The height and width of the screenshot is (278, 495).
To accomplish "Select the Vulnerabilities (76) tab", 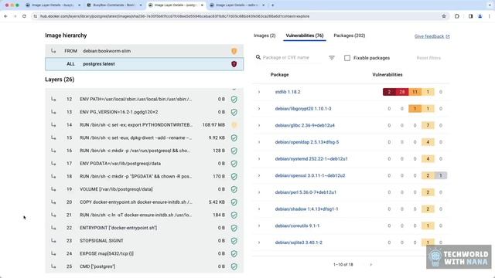I will 305,36.
